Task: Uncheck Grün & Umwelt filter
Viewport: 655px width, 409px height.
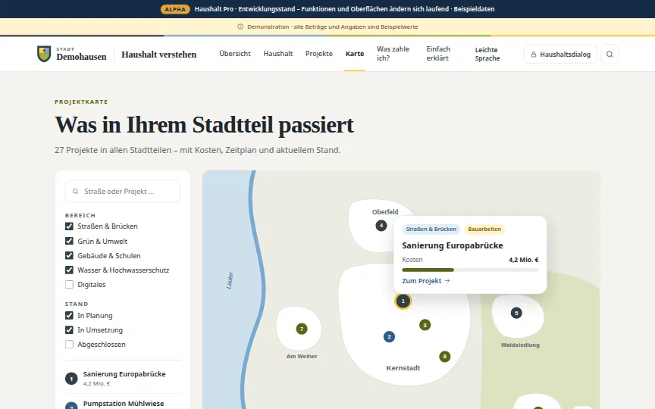Action: tap(69, 241)
